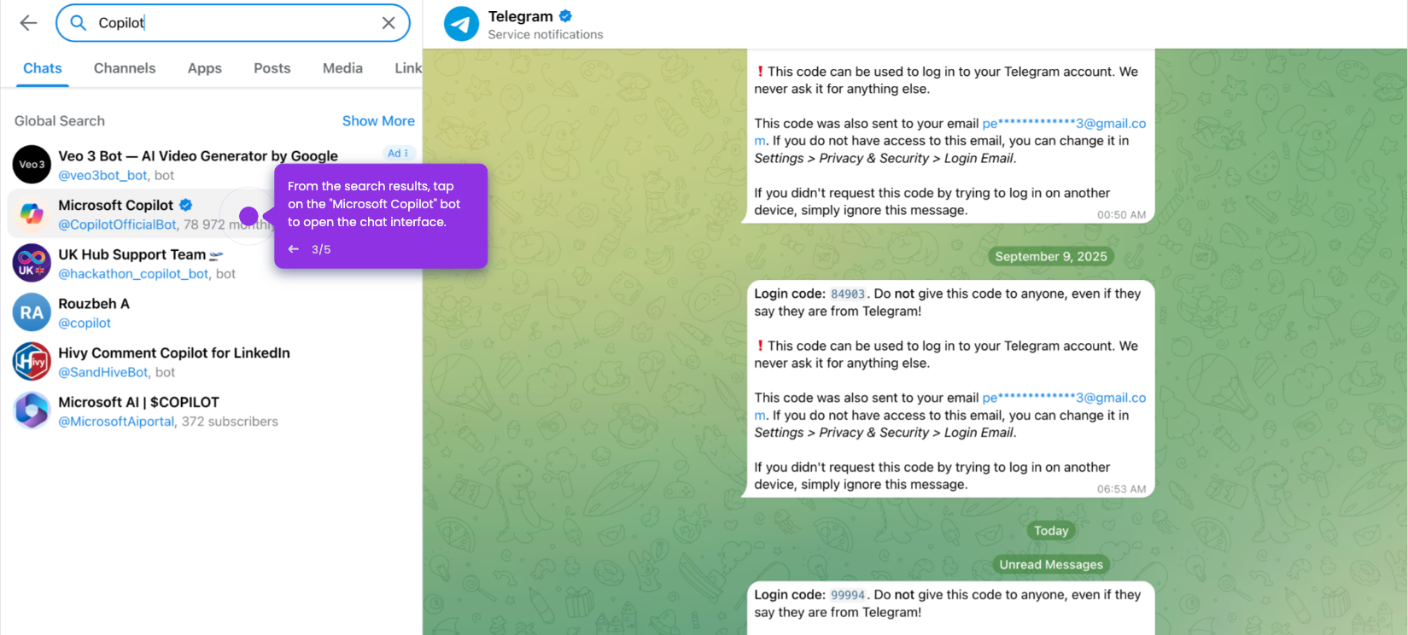Image resolution: width=1408 pixels, height=635 pixels.
Task: Click the magnifier icon in search box
Action: 78,23
